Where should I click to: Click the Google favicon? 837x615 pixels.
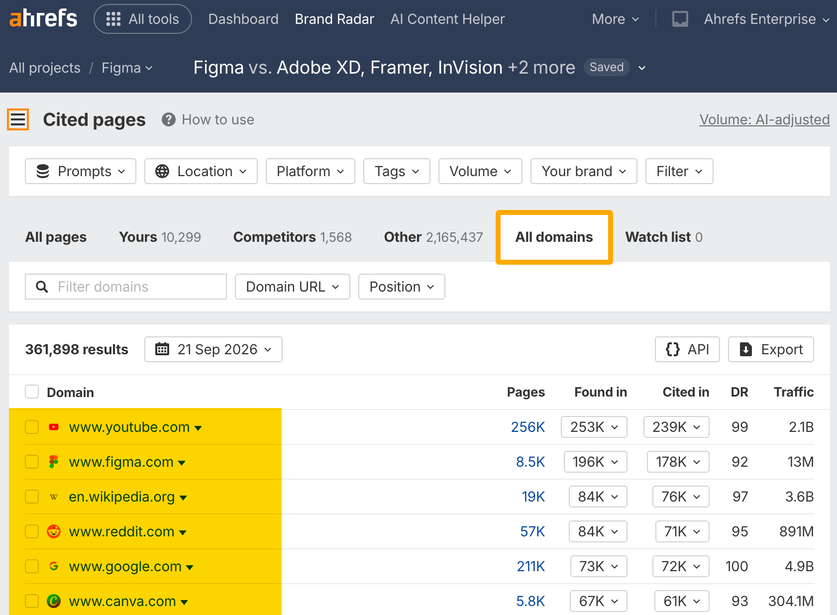click(x=54, y=566)
